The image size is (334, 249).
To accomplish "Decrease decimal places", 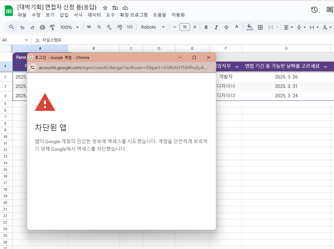I will pyautogui.click(x=109, y=27).
